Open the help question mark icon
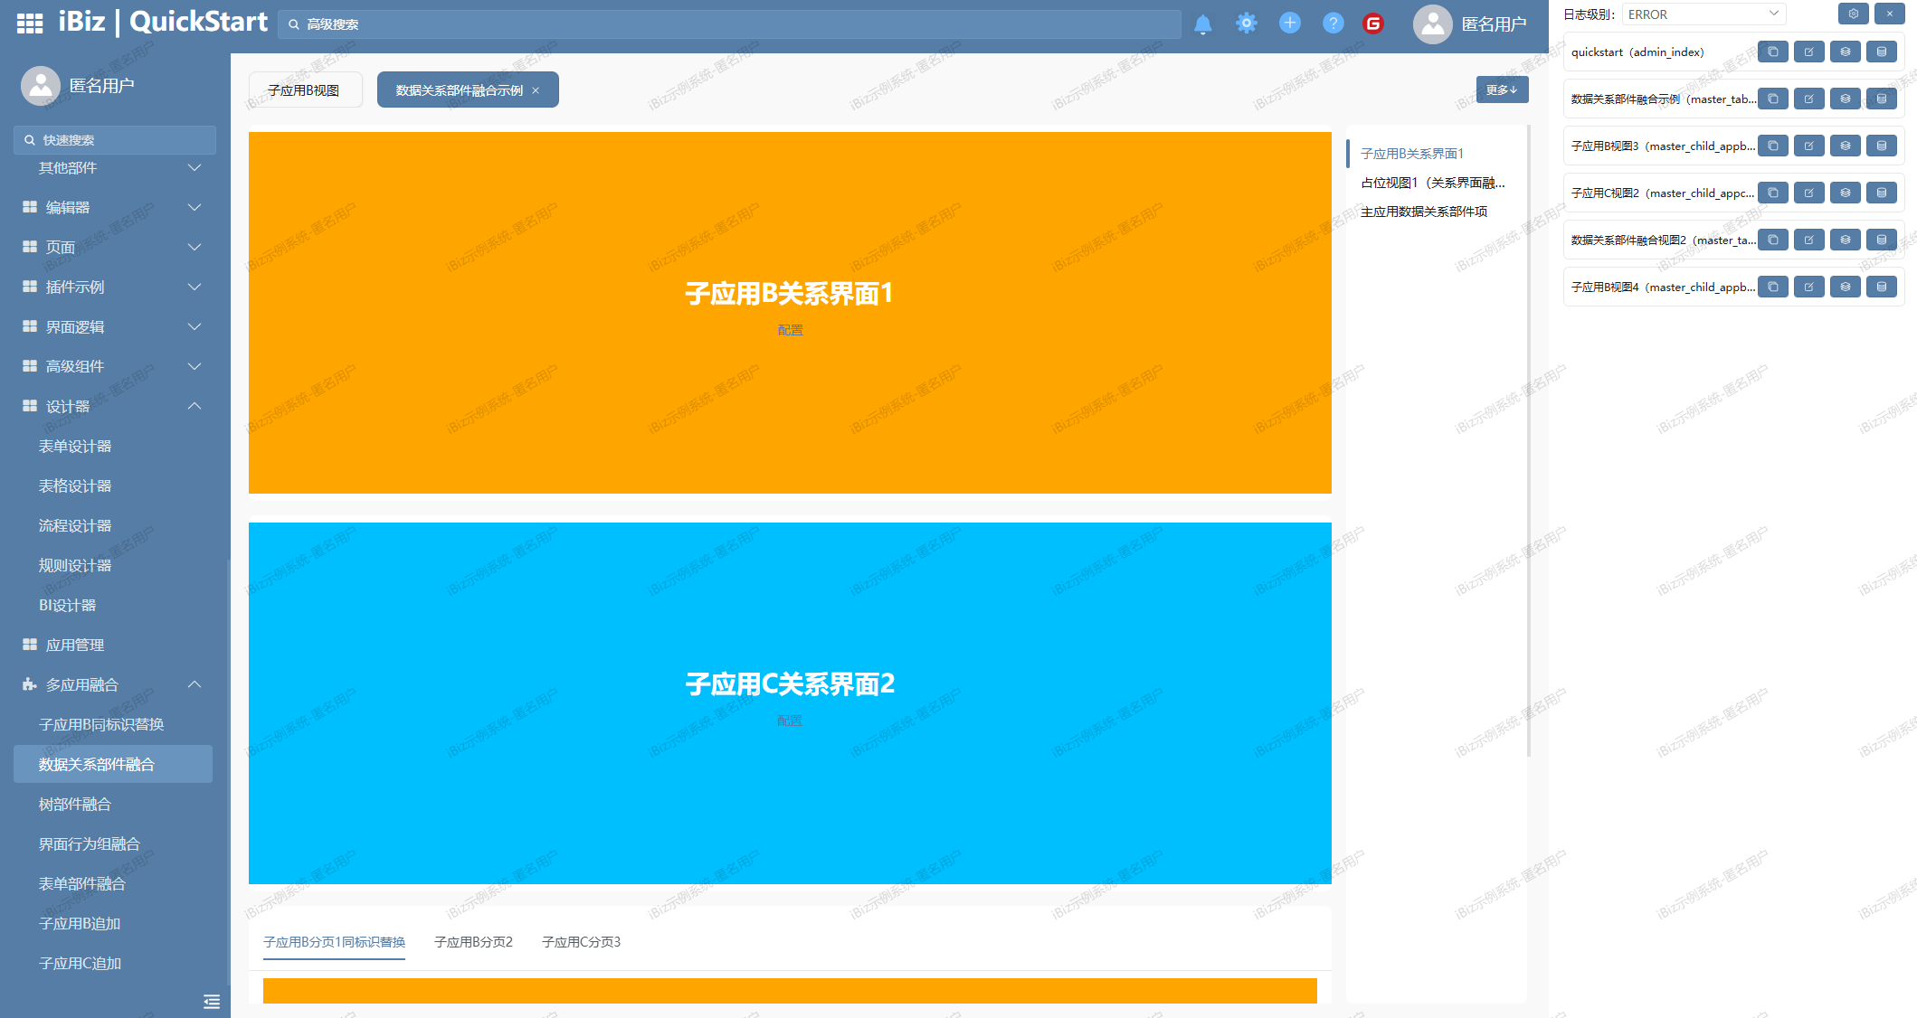This screenshot has height=1018, width=1917. click(1333, 24)
